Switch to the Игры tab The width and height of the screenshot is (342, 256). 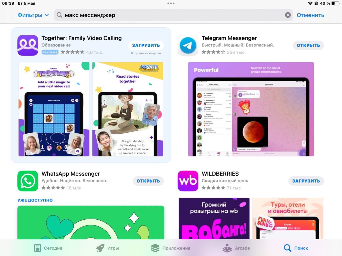tap(107, 248)
